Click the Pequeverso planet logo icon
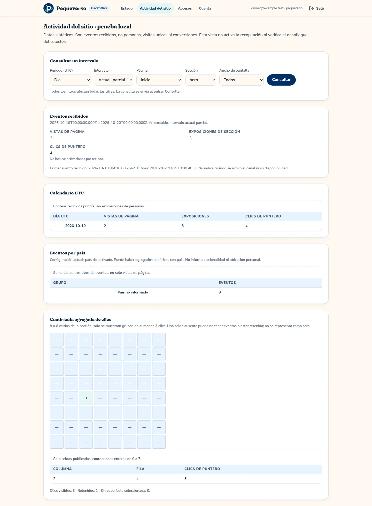The height and width of the screenshot is (506, 372). 49,8
